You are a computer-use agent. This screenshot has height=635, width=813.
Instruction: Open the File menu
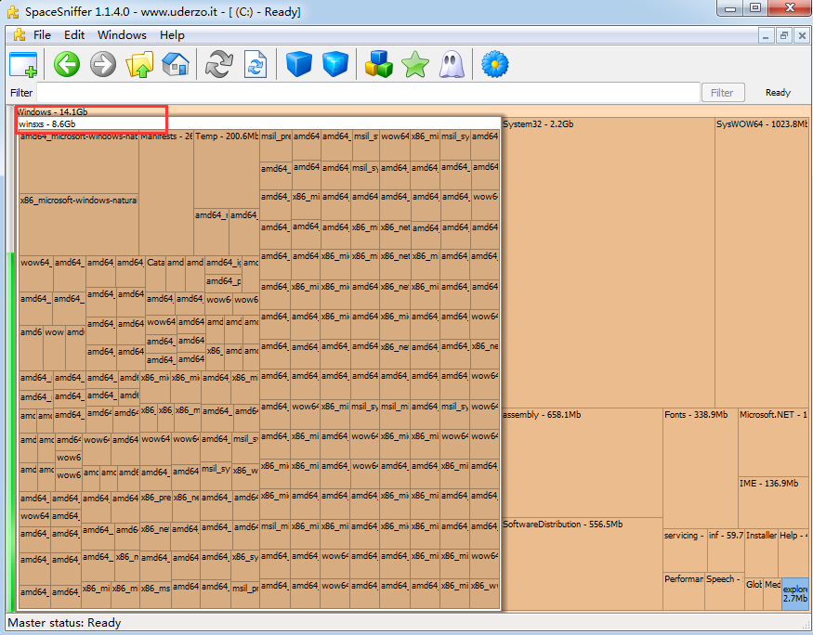(42, 34)
